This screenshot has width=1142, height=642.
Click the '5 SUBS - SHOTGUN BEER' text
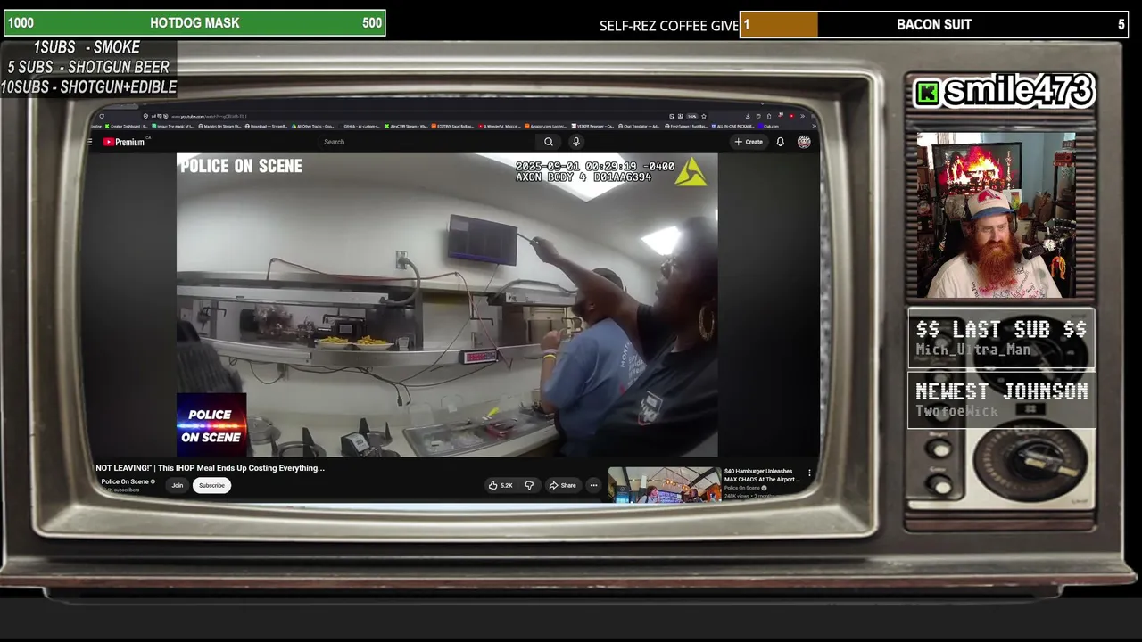click(88, 68)
